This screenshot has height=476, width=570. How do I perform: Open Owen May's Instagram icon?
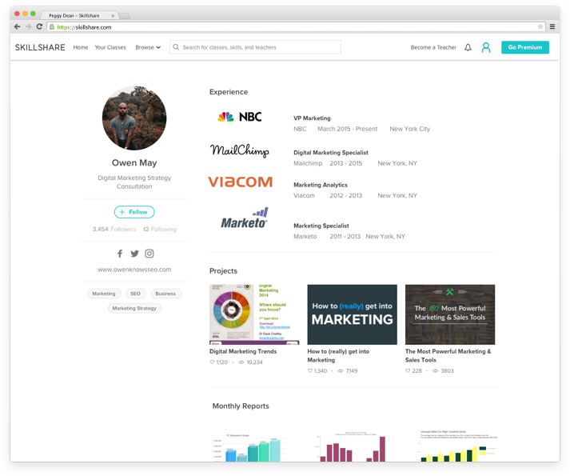(149, 254)
